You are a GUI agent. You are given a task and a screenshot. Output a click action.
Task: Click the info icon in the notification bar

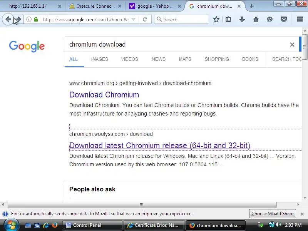[x=5, y=214]
